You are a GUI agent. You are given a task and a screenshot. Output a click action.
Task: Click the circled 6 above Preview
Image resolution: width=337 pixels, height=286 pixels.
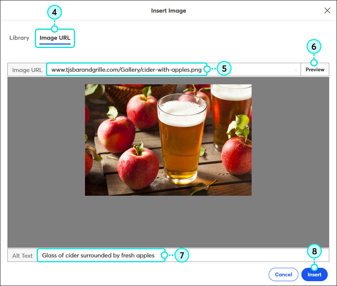tap(314, 47)
